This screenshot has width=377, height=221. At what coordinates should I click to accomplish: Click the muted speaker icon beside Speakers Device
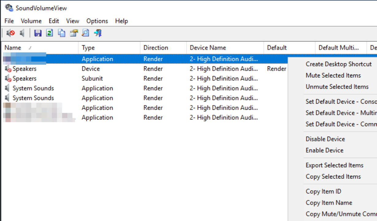coord(6,68)
